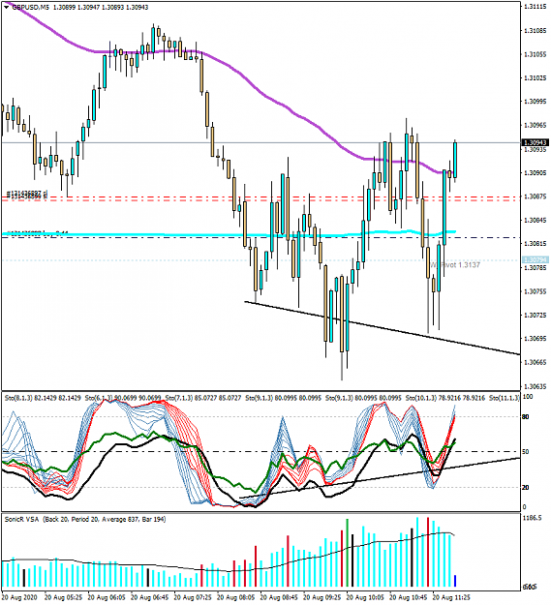Select the light blue 1.30794 price tag
Screen dimensions: 551x605
pos(535,260)
